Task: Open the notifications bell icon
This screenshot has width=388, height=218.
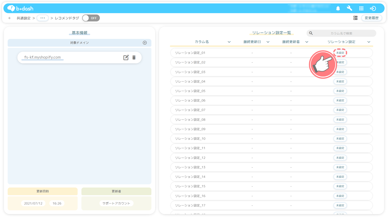Action: coord(338,8)
